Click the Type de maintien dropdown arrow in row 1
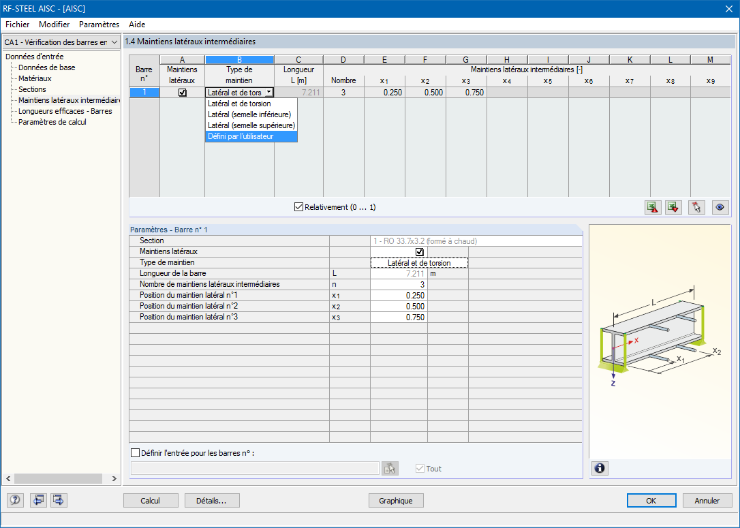This screenshot has height=528, width=740. pyautogui.click(x=268, y=93)
